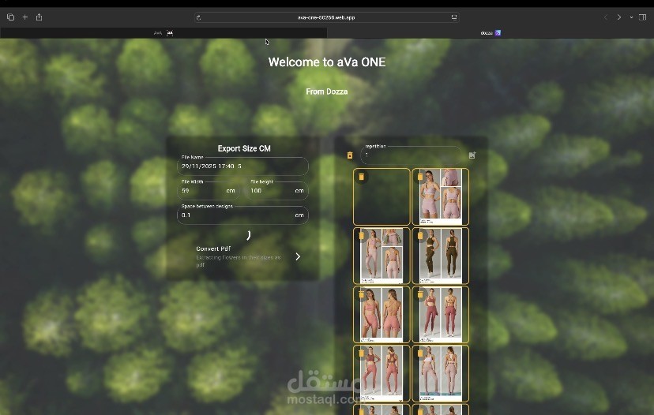Screen dimensions: 654x415
Task: Toggle the browser sidebar icon
Action: pos(642,17)
